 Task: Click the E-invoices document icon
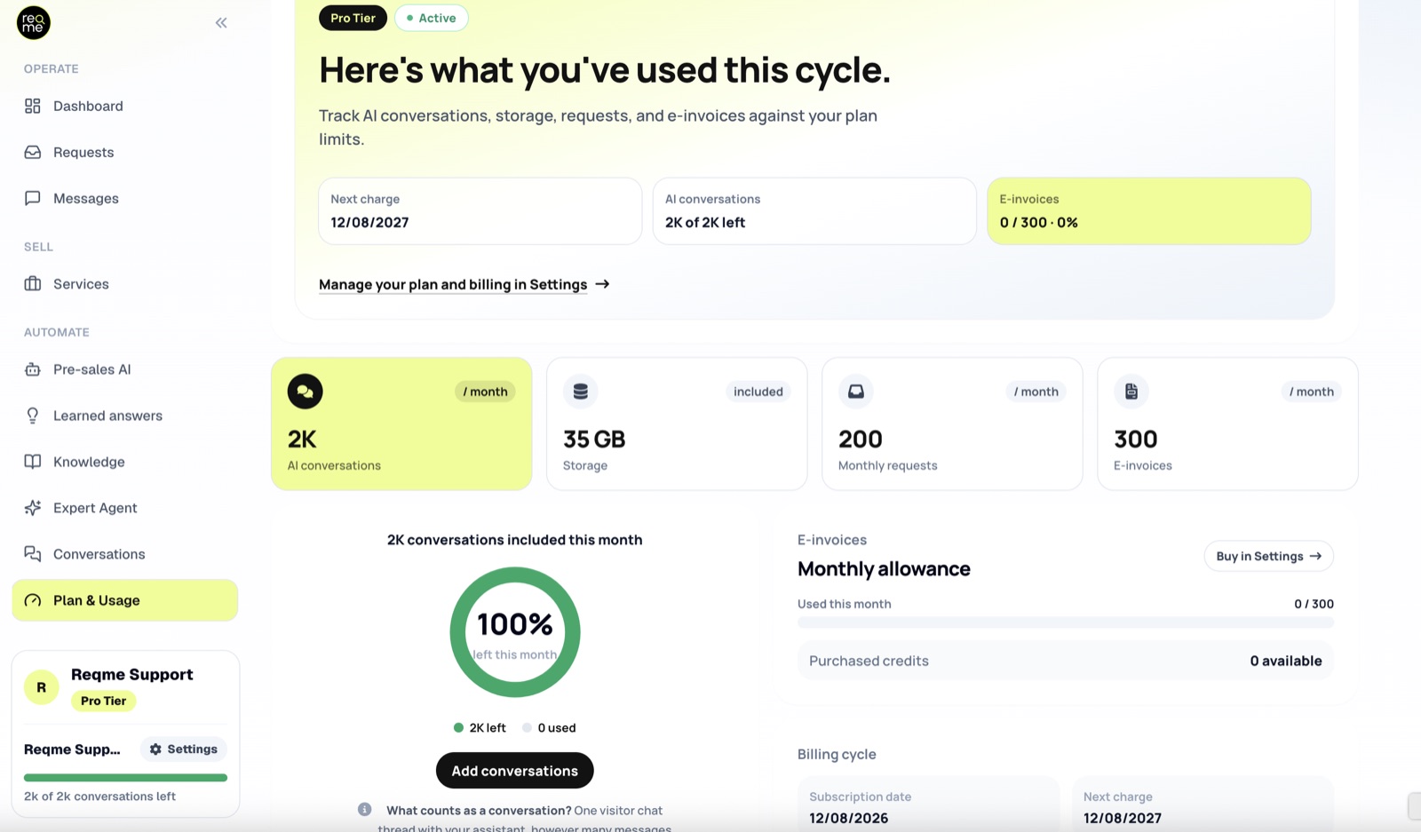coord(1131,392)
